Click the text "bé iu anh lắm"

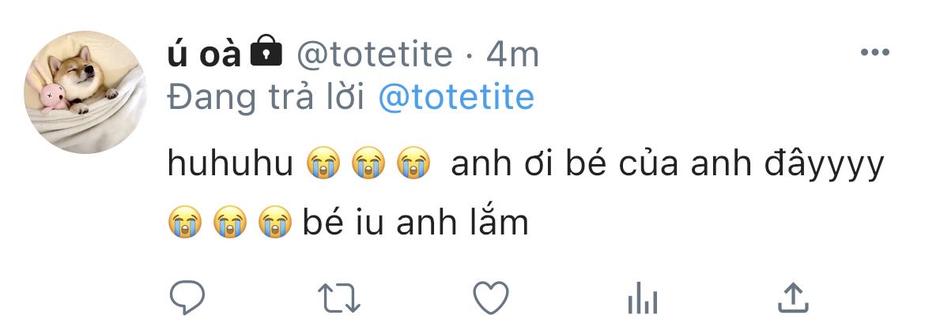pyautogui.click(x=415, y=223)
